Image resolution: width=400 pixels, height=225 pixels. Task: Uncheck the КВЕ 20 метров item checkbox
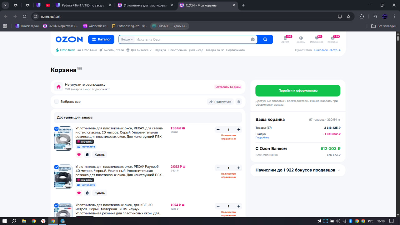[56, 205]
